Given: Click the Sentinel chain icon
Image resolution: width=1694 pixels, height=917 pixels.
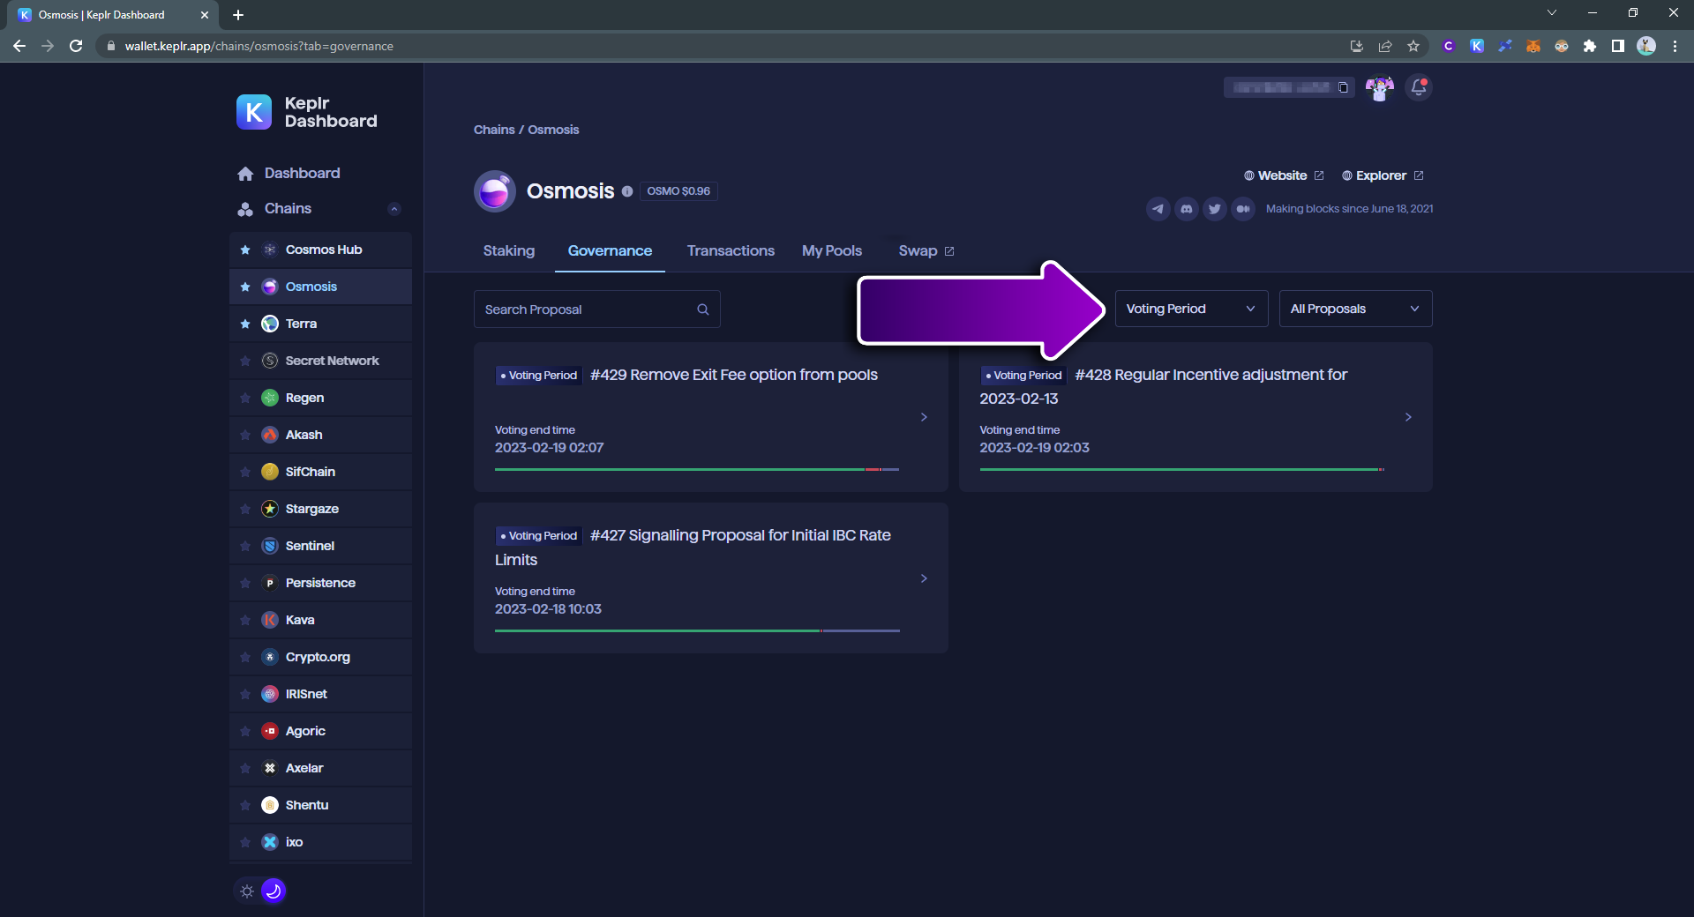Looking at the screenshot, I should point(270,546).
